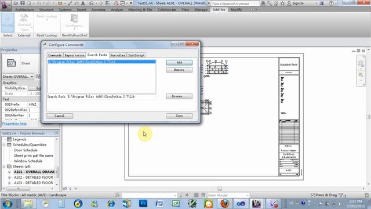Click Add button in Configure Commands
Viewport: 371px width, 209px height.
coord(179,62)
